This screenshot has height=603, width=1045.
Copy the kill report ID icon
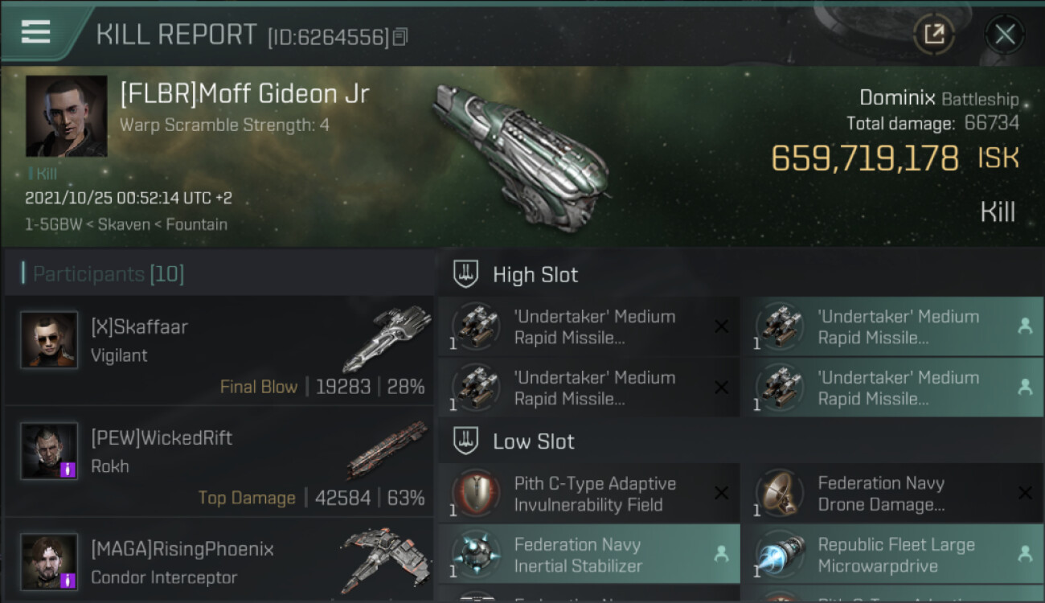[400, 36]
